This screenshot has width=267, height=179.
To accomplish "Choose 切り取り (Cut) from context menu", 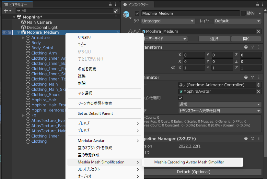I will (105, 38).
